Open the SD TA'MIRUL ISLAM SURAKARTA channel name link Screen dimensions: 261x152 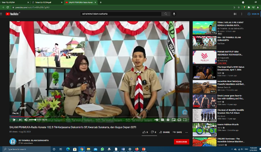point(34,140)
